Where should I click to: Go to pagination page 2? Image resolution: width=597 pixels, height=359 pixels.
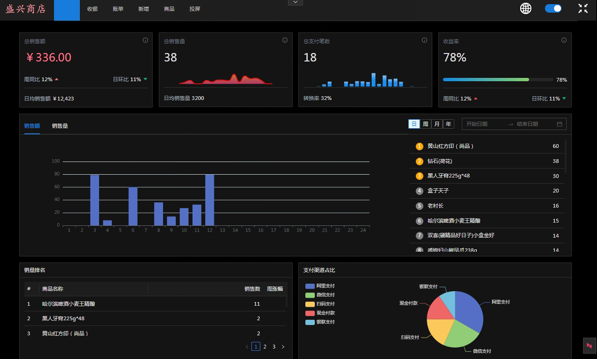pyautogui.click(x=265, y=346)
